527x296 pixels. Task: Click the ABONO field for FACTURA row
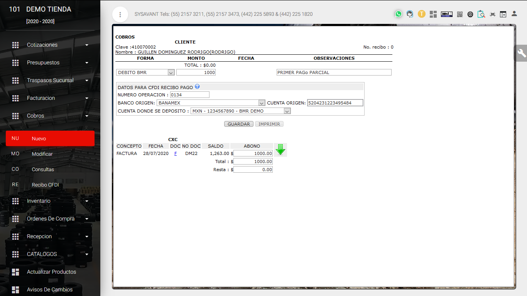pos(253,153)
